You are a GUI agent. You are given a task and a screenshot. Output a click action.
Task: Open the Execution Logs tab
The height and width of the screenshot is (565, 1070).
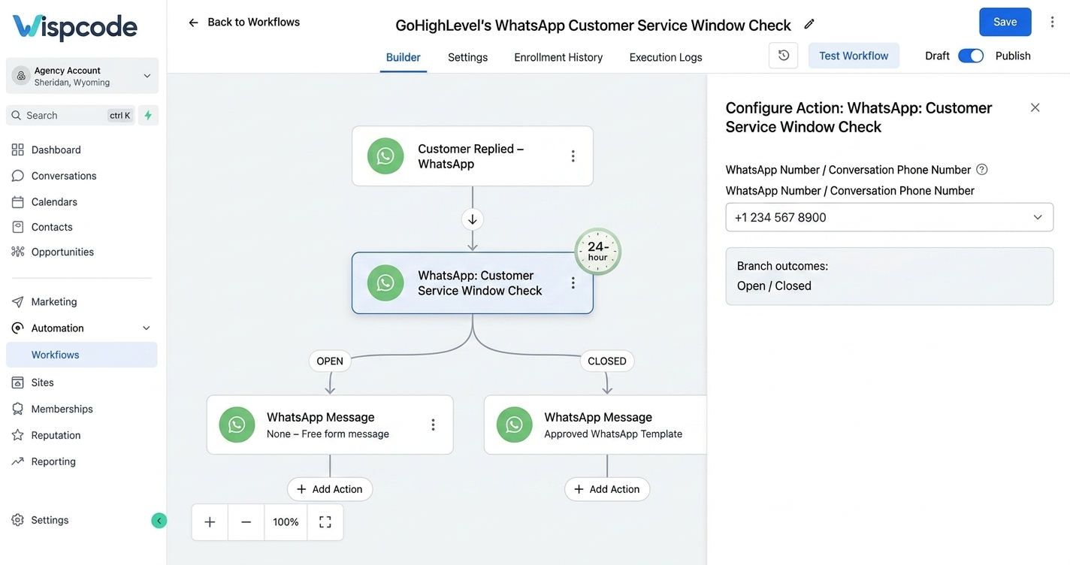point(666,57)
